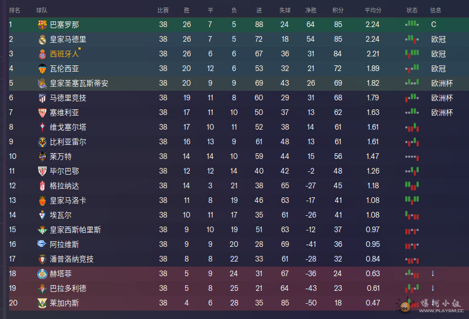469x319 pixels.
Task: View 巴塞罗那's recent form indicator
Action: click(x=412, y=25)
